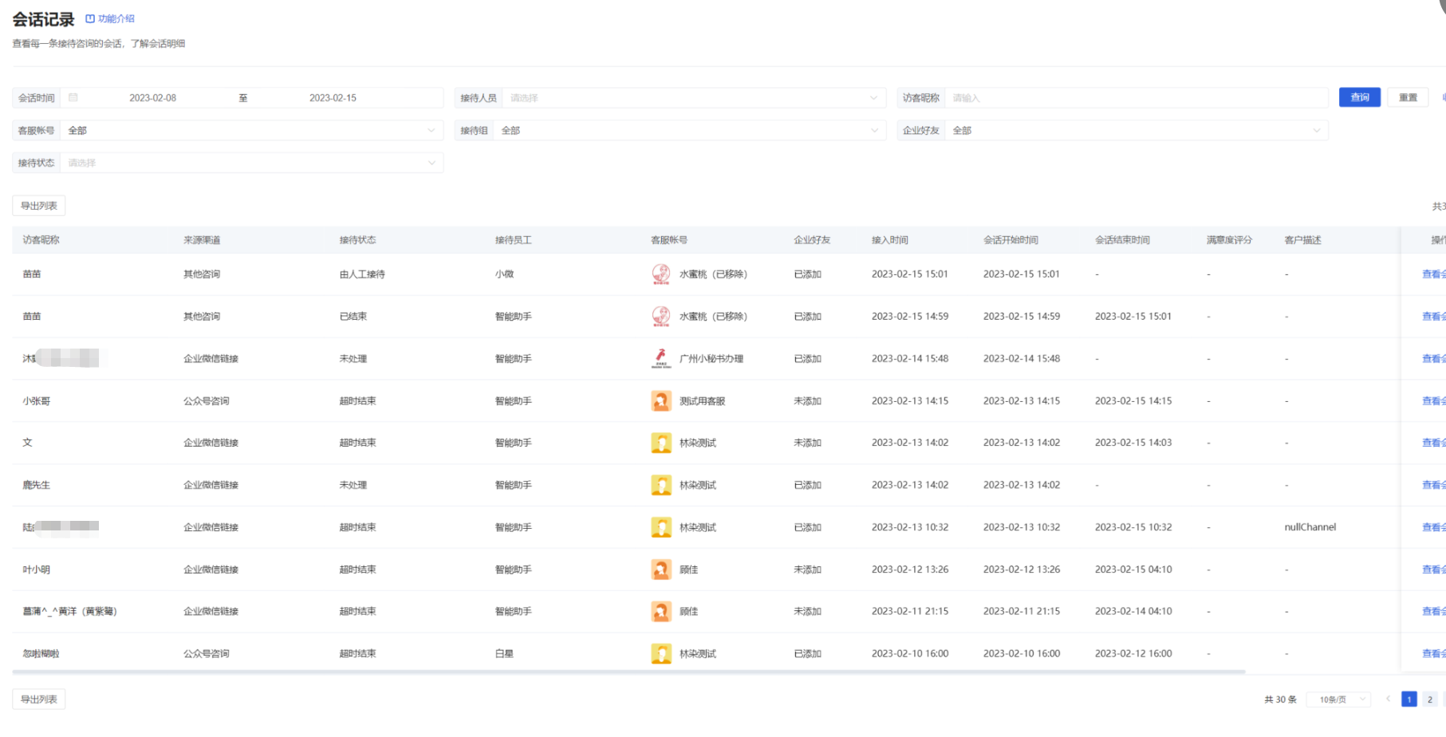Open the 接待状态 dropdown
This screenshot has width=1446, height=737.
[x=251, y=163]
